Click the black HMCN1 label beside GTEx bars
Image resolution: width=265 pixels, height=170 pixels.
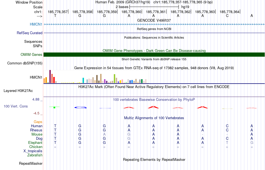[36, 77]
